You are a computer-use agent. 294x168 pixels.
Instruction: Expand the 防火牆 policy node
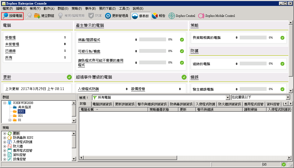[5, 147]
